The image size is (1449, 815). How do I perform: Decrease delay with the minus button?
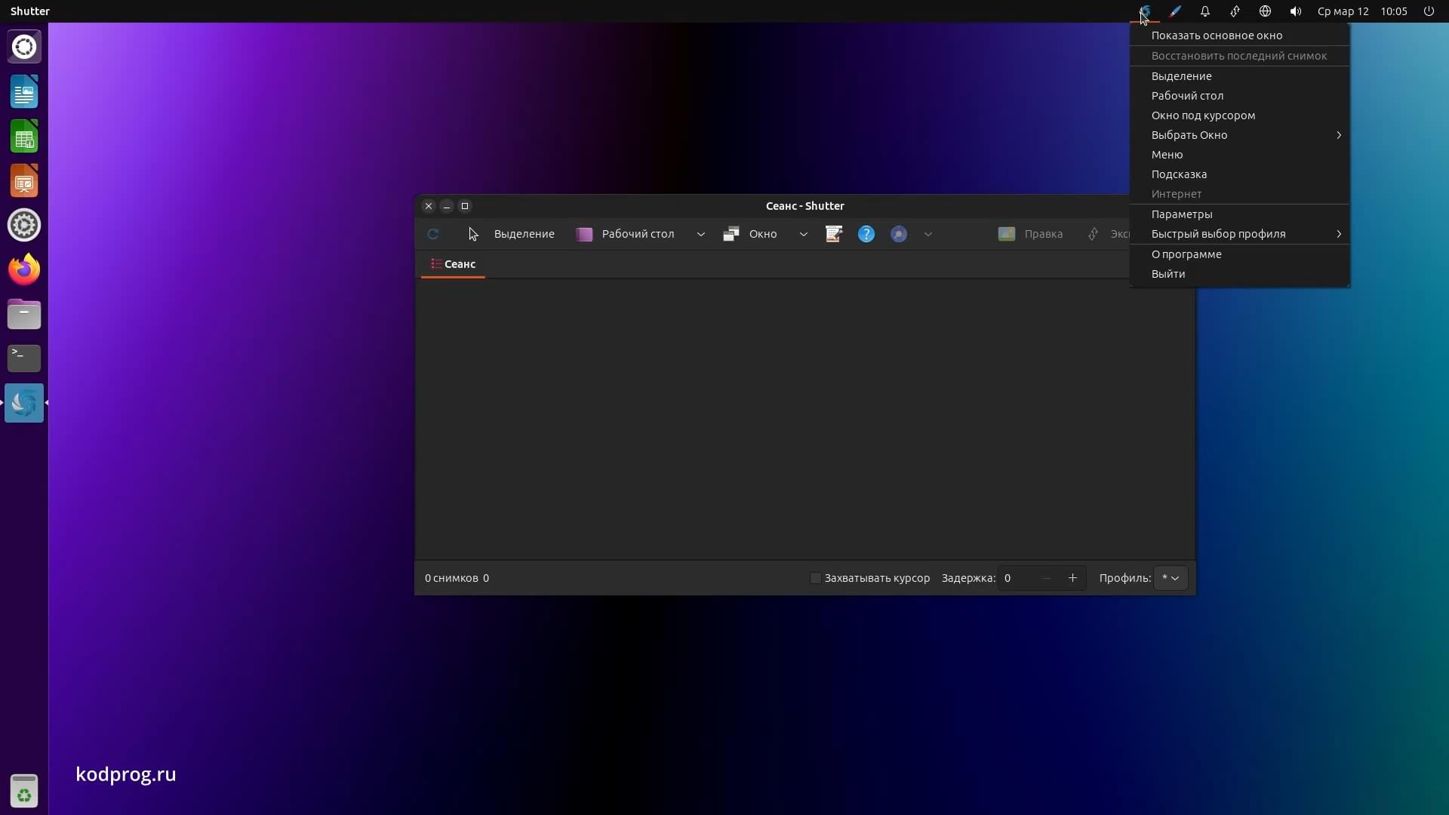coord(1046,578)
